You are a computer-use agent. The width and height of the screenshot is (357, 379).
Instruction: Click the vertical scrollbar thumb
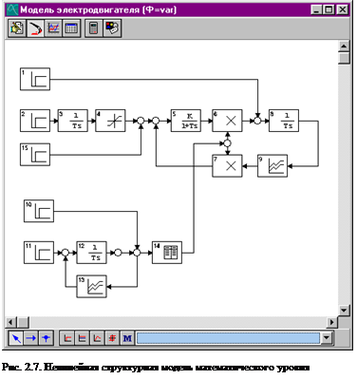point(344,58)
